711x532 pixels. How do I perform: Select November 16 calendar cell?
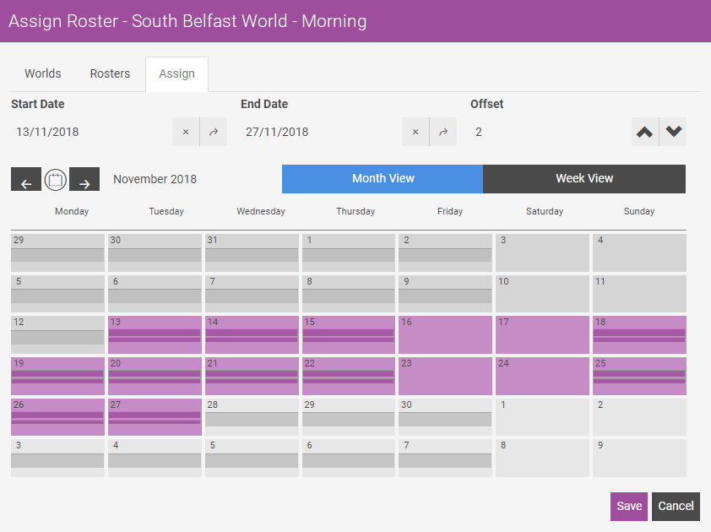(x=445, y=334)
